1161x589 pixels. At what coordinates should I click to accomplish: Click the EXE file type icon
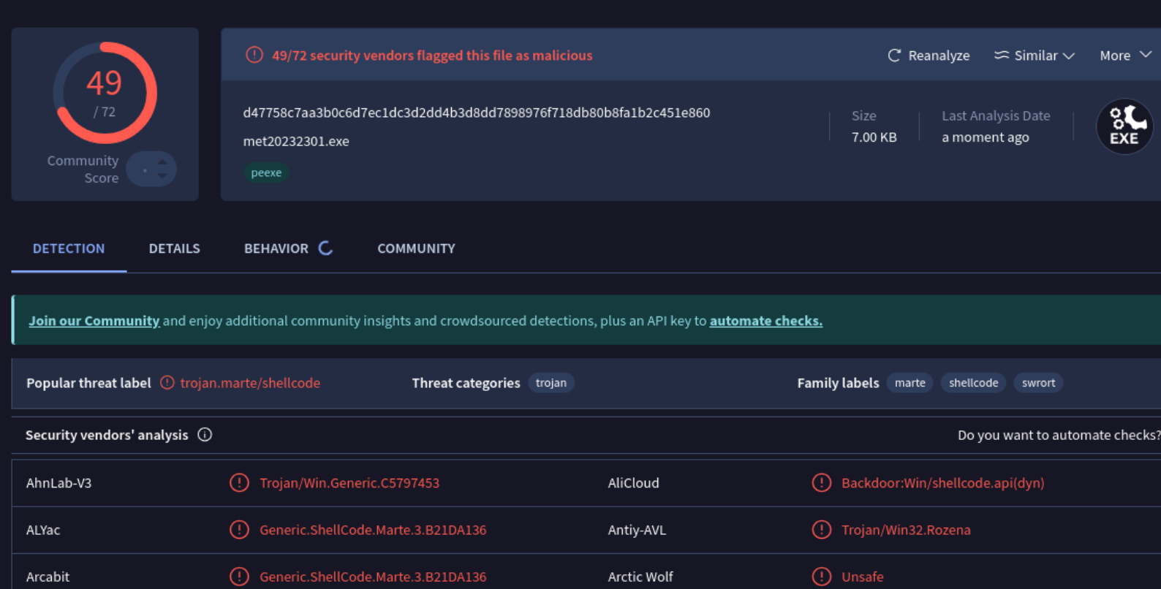[1124, 126]
